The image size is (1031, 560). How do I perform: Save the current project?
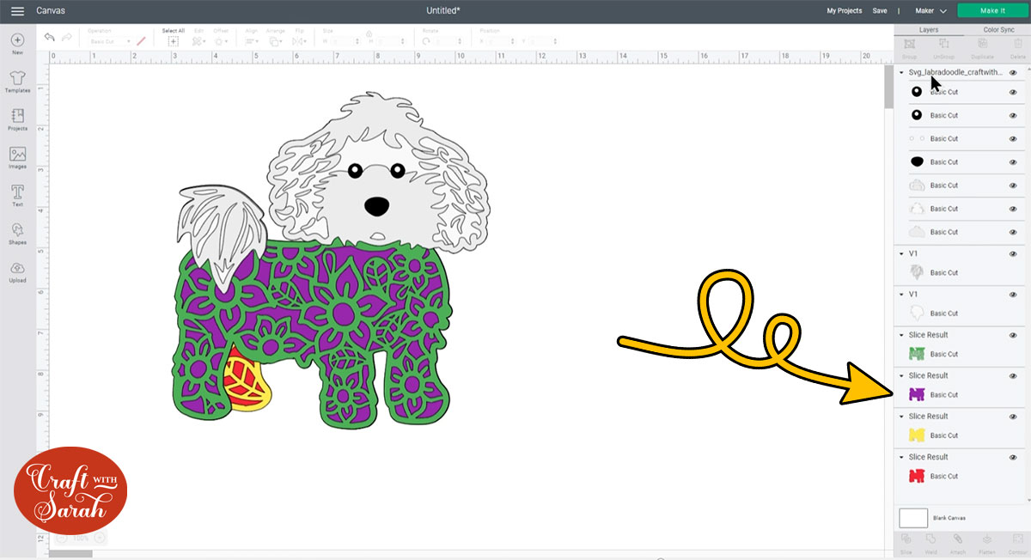(x=880, y=10)
